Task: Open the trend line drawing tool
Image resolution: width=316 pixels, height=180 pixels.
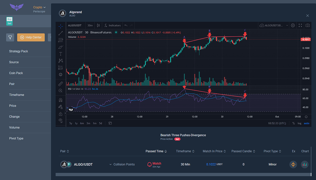Action: point(60,33)
